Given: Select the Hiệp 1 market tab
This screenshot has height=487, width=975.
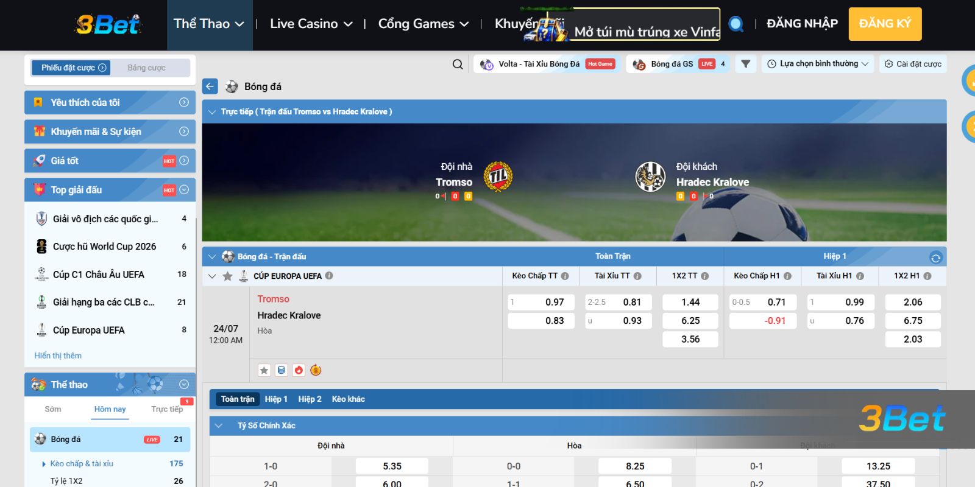Looking at the screenshot, I should point(276,399).
